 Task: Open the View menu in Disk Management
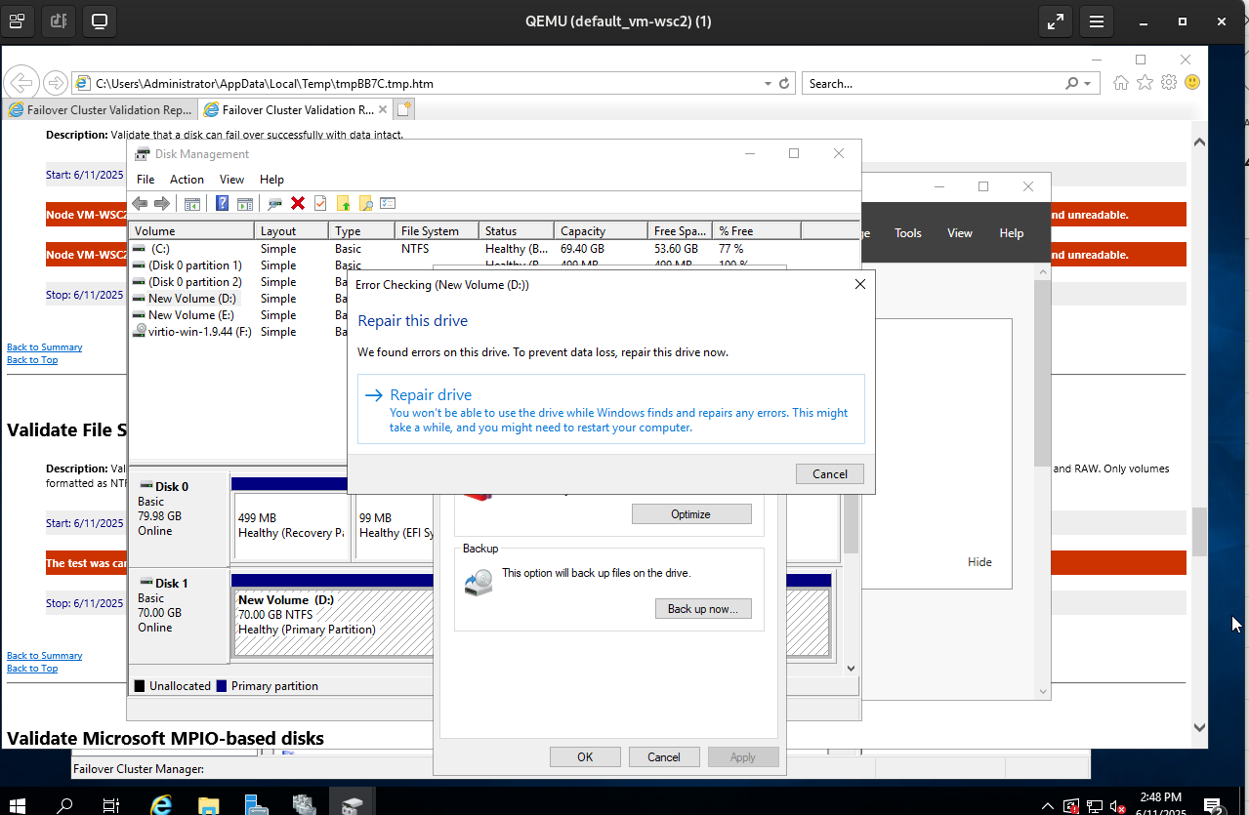[x=231, y=180]
